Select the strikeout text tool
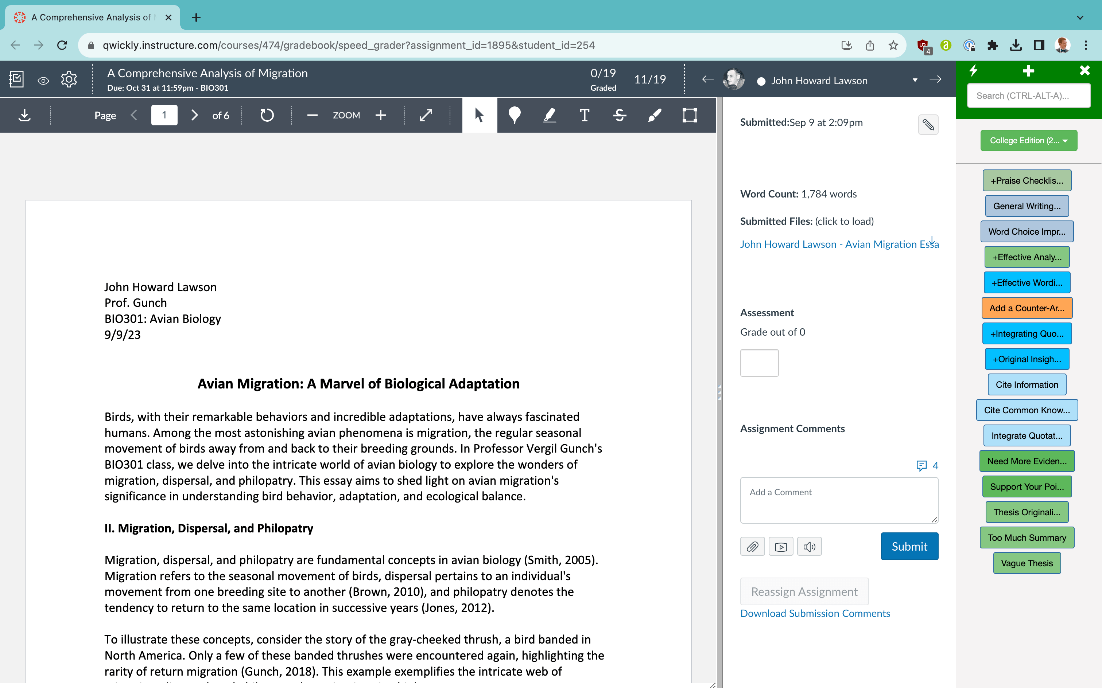The image size is (1102, 688). [619, 115]
